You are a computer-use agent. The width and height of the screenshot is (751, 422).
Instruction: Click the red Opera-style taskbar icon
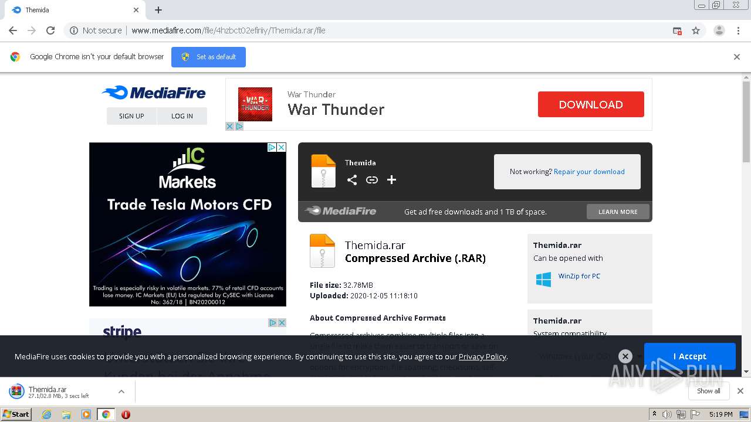pyautogui.click(x=126, y=414)
